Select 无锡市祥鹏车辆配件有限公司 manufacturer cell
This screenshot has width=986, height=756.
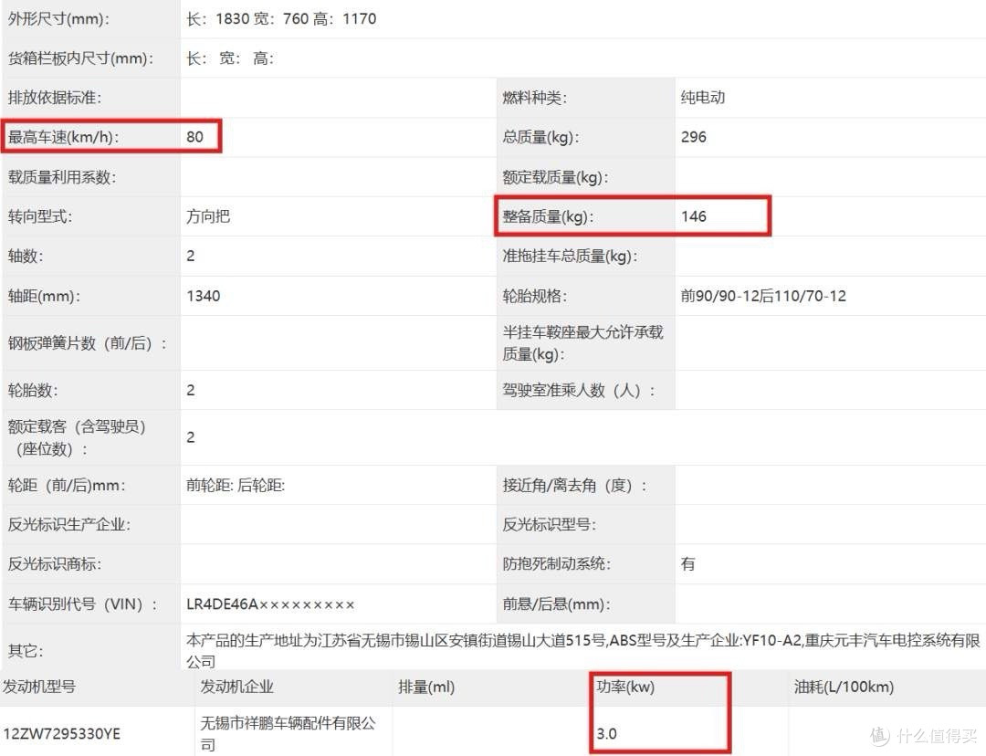tap(288, 734)
